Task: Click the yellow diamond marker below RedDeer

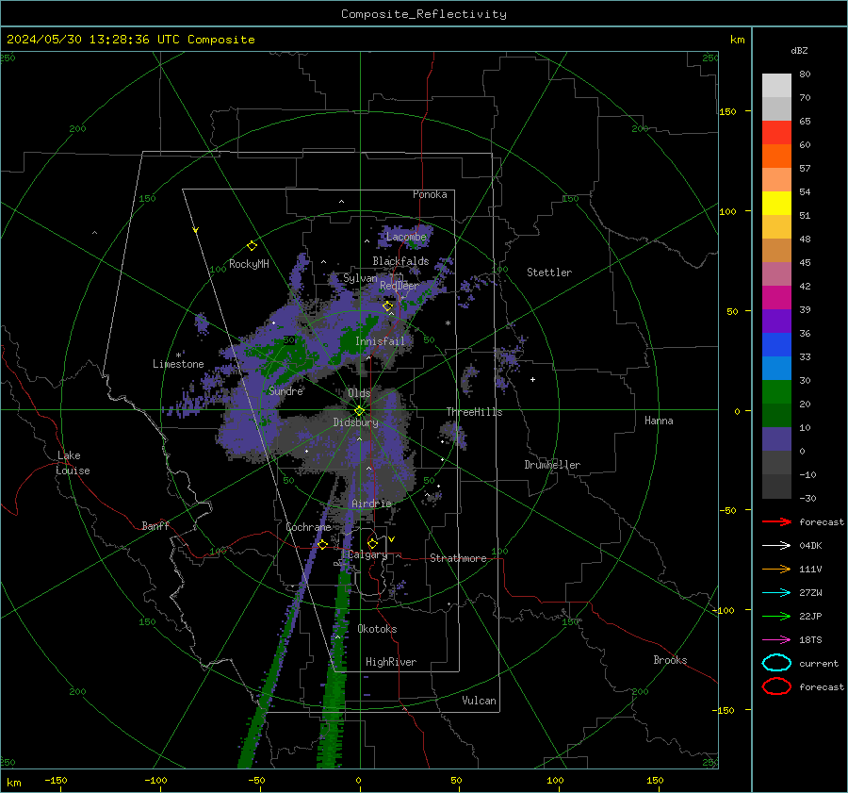Action: 387,306
